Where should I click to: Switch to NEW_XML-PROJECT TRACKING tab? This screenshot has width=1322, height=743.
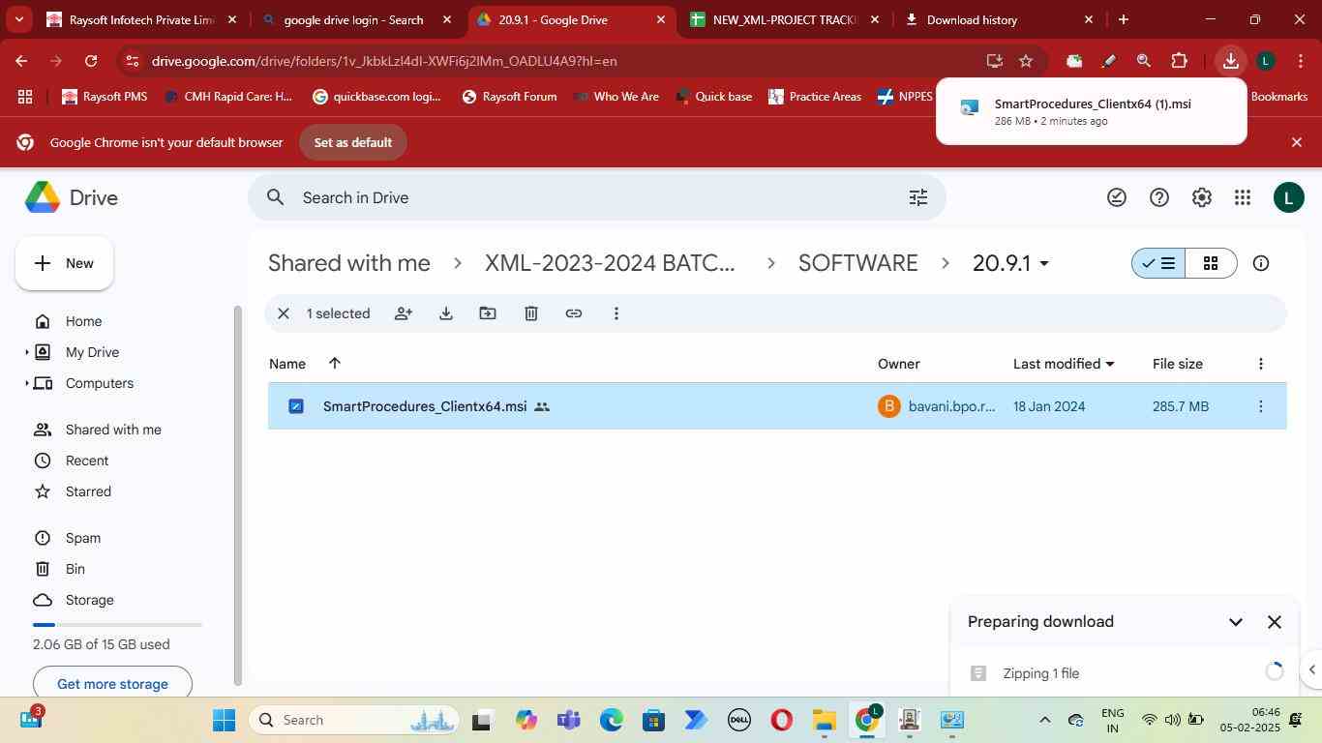(x=786, y=19)
